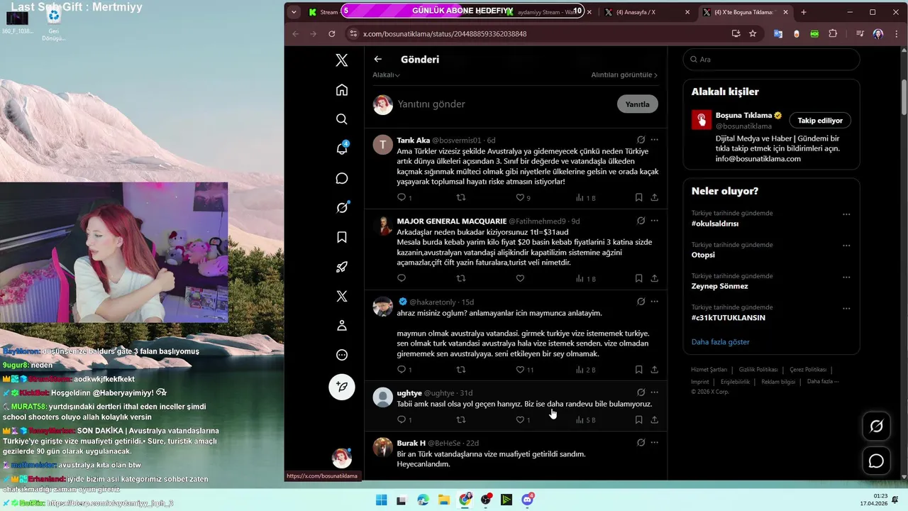Switch to the Stream tab in Chrome

coord(323,12)
